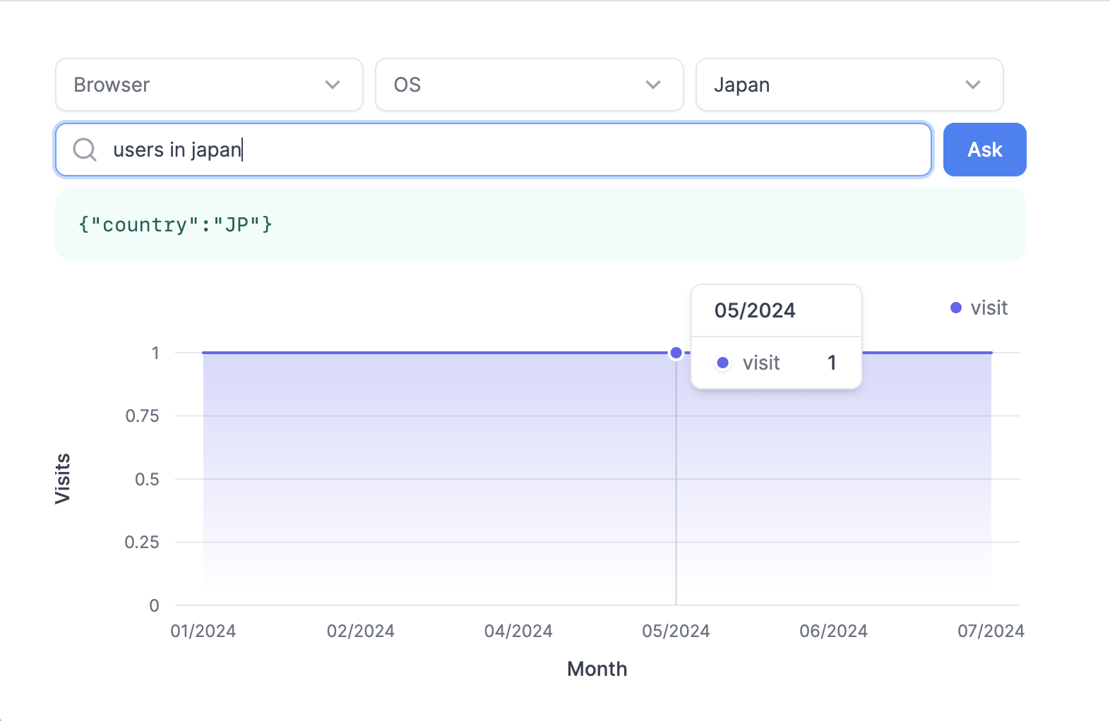
Task: Click the visit value 1 in tooltip
Action: (x=832, y=363)
